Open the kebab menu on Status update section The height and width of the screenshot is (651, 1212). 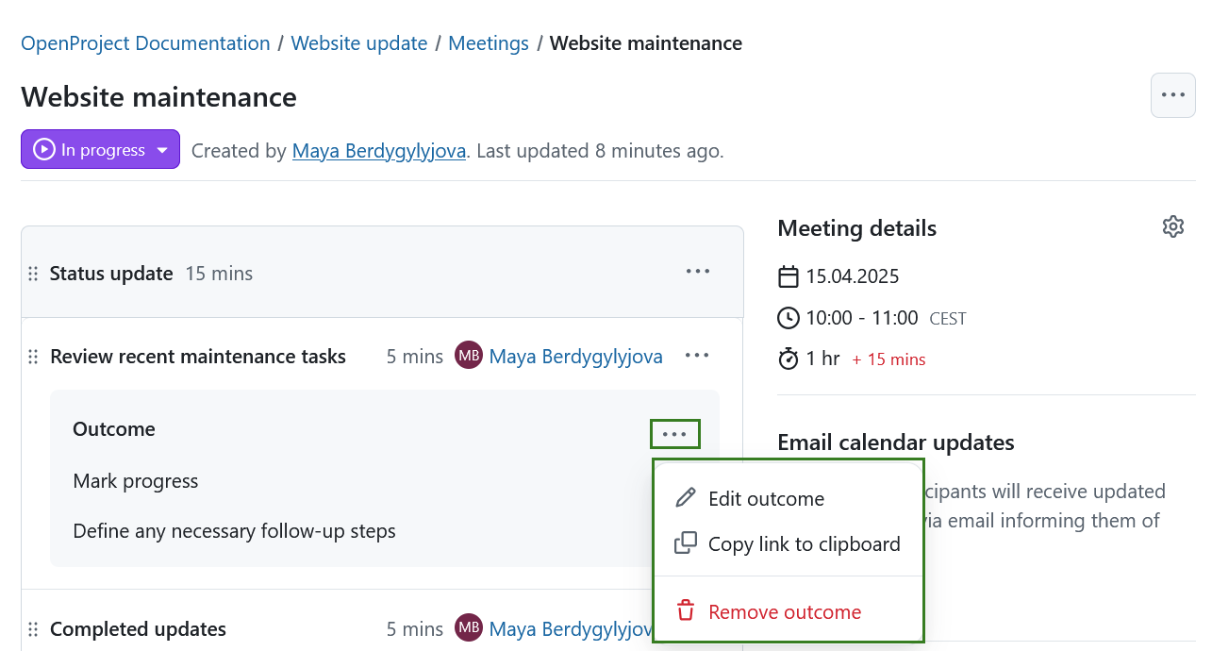(x=698, y=271)
